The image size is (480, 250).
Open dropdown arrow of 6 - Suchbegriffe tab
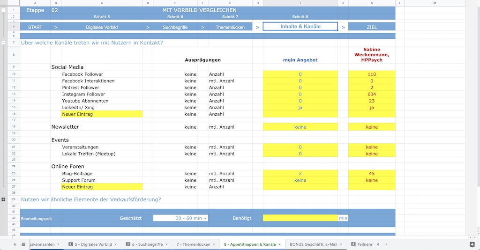click(x=166, y=244)
